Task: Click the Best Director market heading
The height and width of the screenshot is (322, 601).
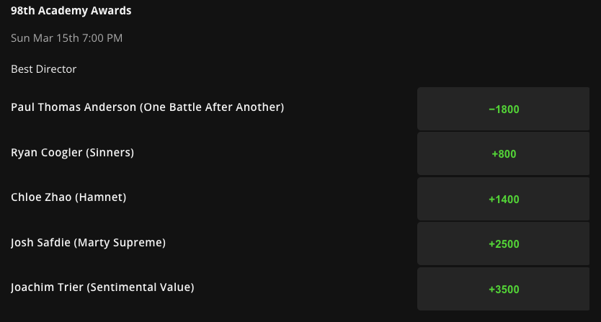Action: (x=44, y=69)
